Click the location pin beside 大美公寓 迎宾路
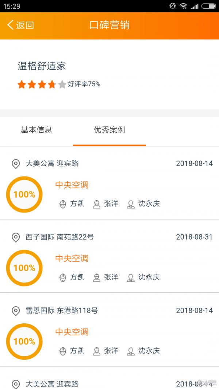Screen dimensions: 219x389 pyautogui.click(x=16, y=164)
